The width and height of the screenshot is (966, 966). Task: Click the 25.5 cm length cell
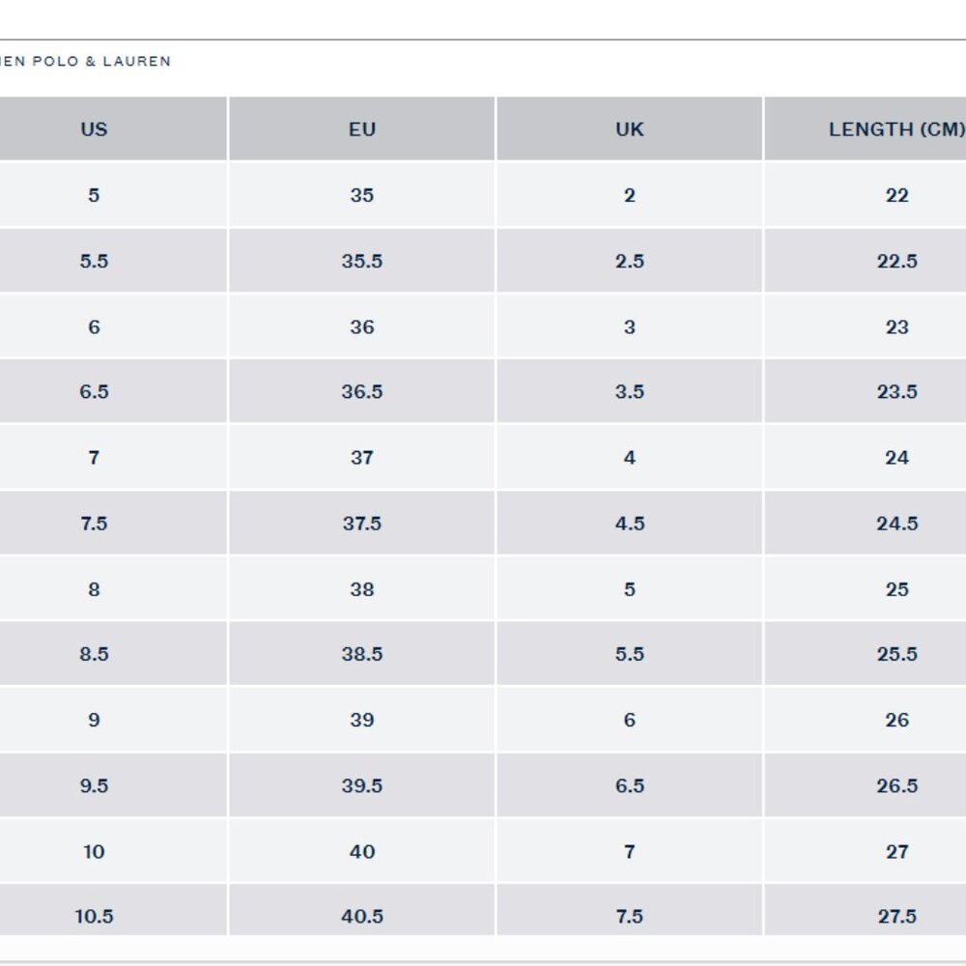(896, 654)
